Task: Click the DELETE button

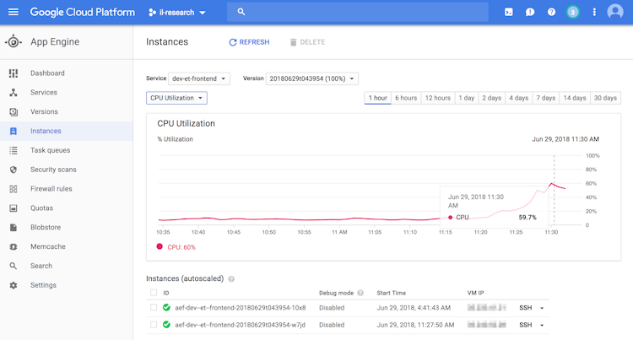Action: (307, 42)
